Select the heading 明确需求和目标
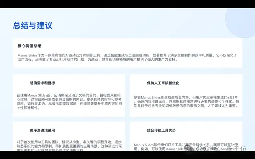The image size is (255, 159). coord(42,83)
